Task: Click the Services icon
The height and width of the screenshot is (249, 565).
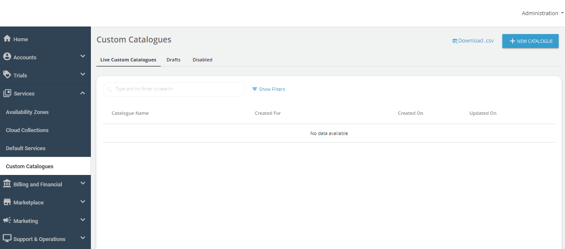Action: [6, 93]
